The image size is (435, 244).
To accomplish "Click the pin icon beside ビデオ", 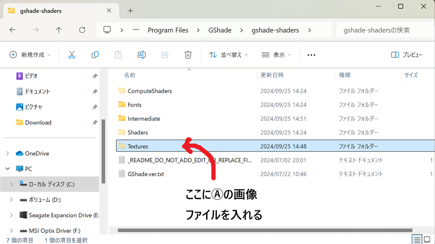I will click(x=95, y=76).
